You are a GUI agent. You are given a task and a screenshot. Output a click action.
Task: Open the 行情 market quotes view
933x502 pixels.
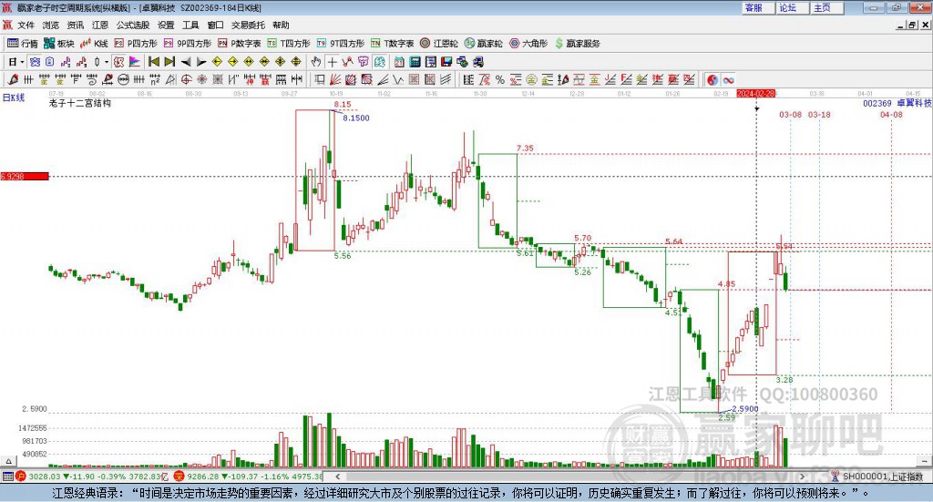(22, 44)
